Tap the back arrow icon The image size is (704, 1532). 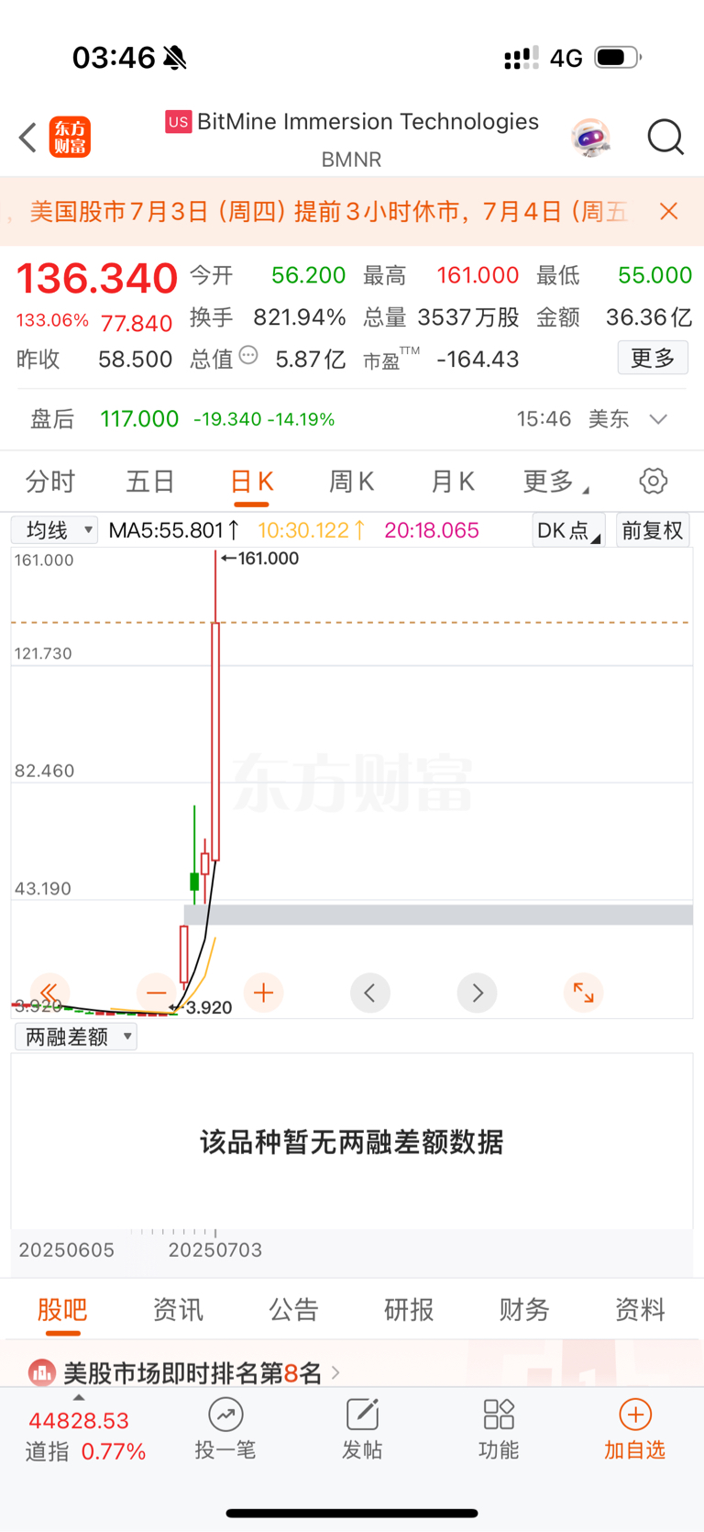pyautogui.click(x=27, y=138)
